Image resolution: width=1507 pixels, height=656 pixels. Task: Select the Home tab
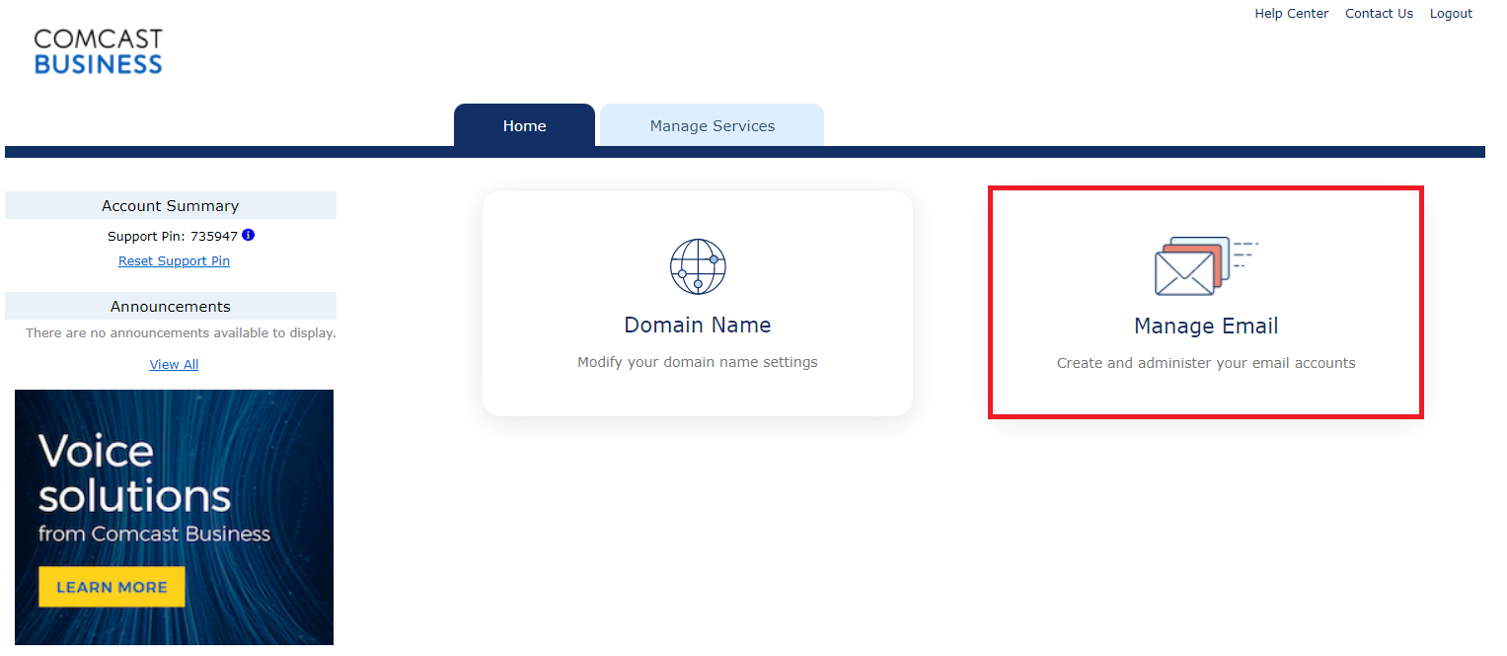coord(524,125)
